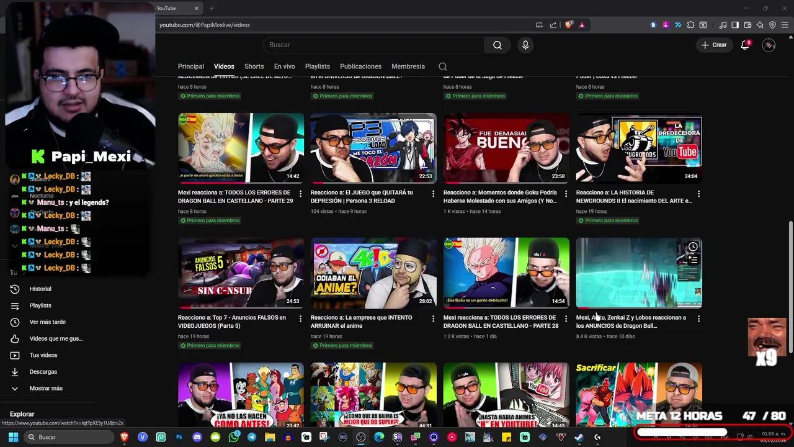Open options for INTENTO ARRUINAR el anime video
Screen dimensions: 794x447
tap(433, 318)
